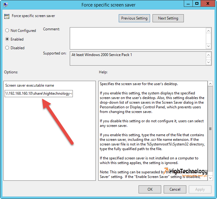Viewport: 217px width, 199px height.
Task: Open the title bar system menu icon
Action: [x=6, y=5]
